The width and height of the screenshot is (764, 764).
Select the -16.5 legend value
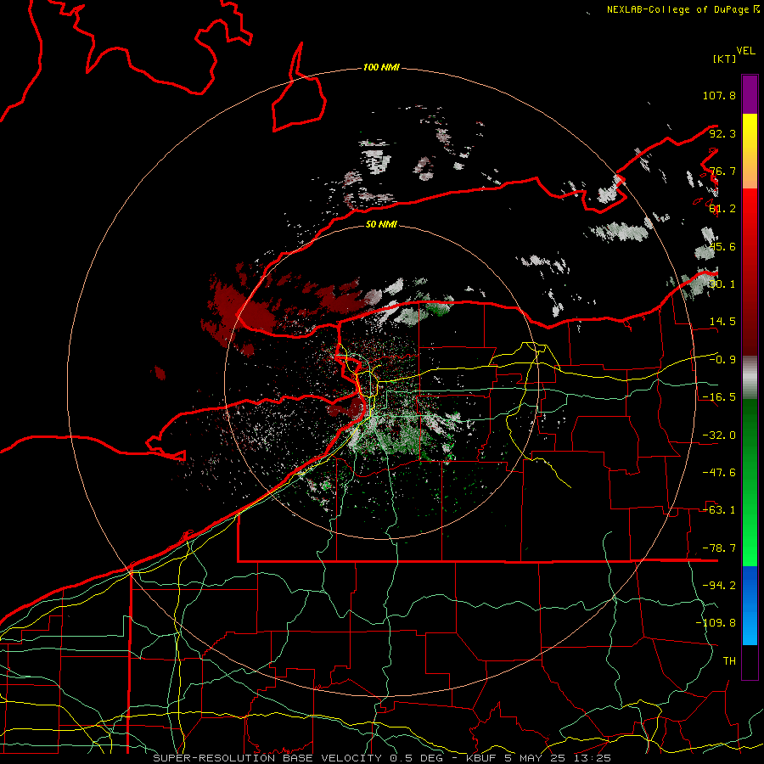pos(719,397)
